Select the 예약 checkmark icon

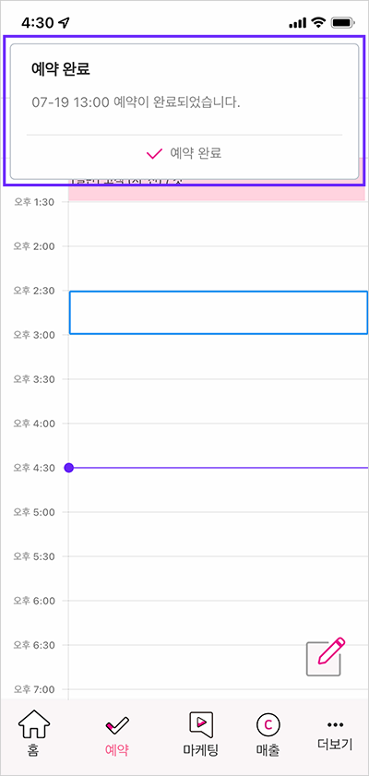[117, 725]
